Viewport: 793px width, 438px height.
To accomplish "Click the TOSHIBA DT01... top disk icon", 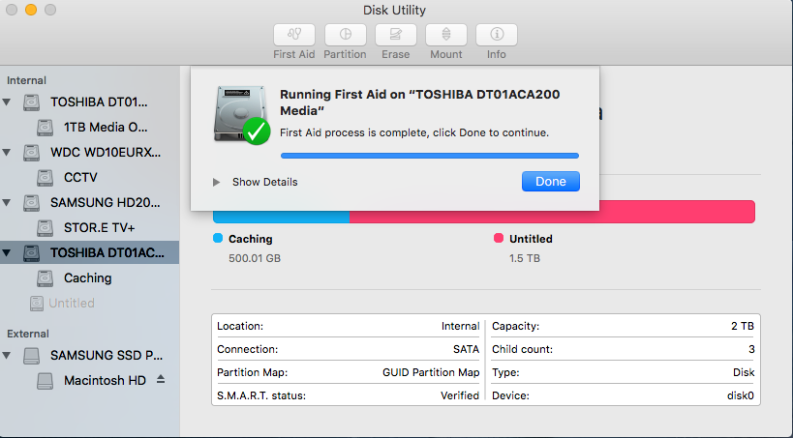I will point(31,102).
